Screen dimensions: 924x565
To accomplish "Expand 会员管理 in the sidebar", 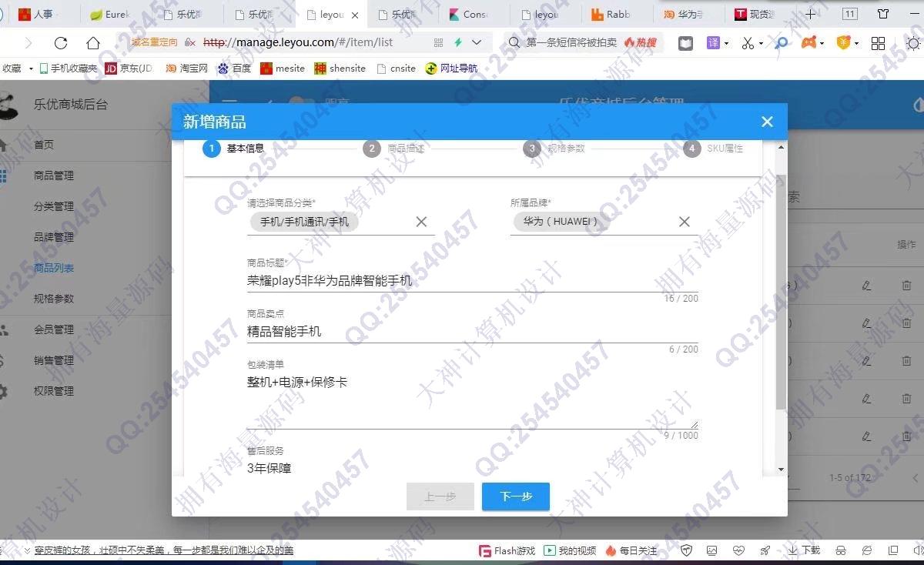I will [54, 329].
